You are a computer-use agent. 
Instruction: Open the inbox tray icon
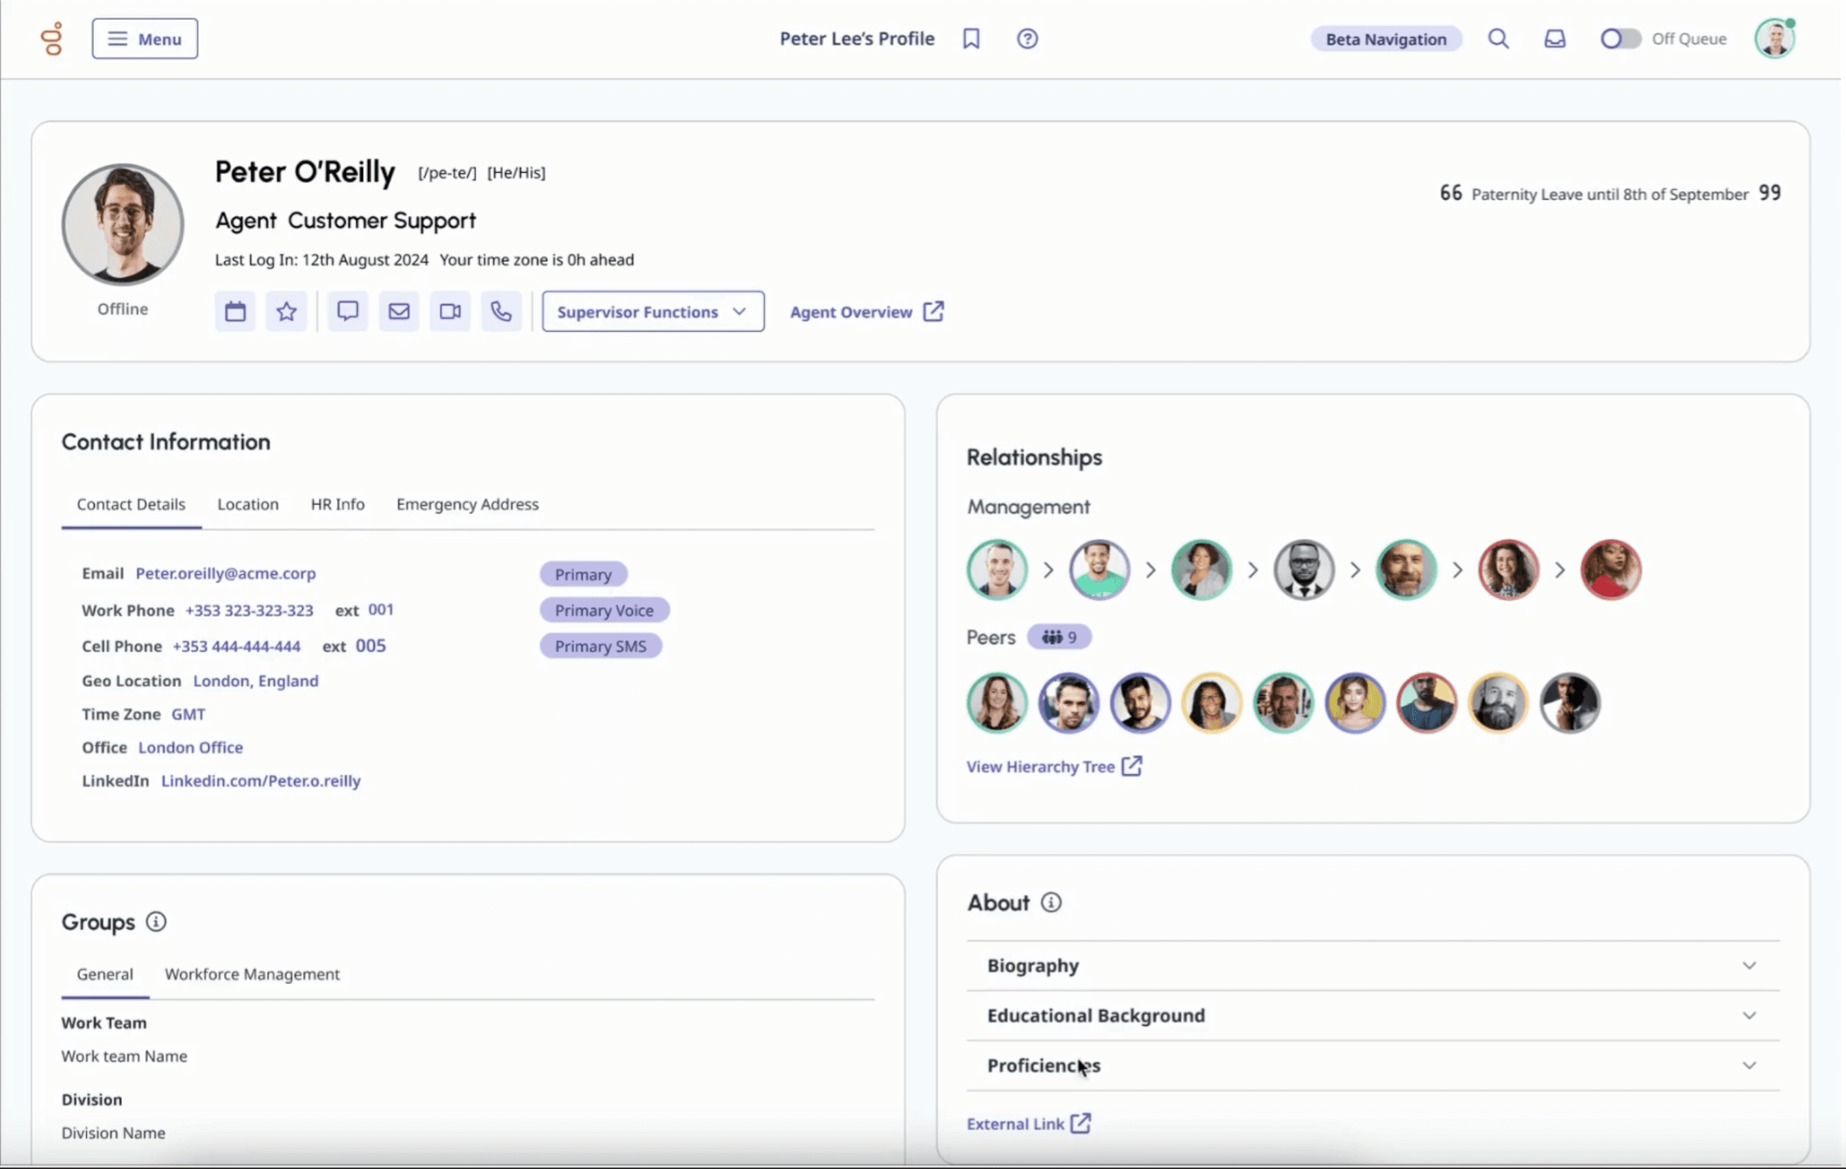click(1554, 38)
